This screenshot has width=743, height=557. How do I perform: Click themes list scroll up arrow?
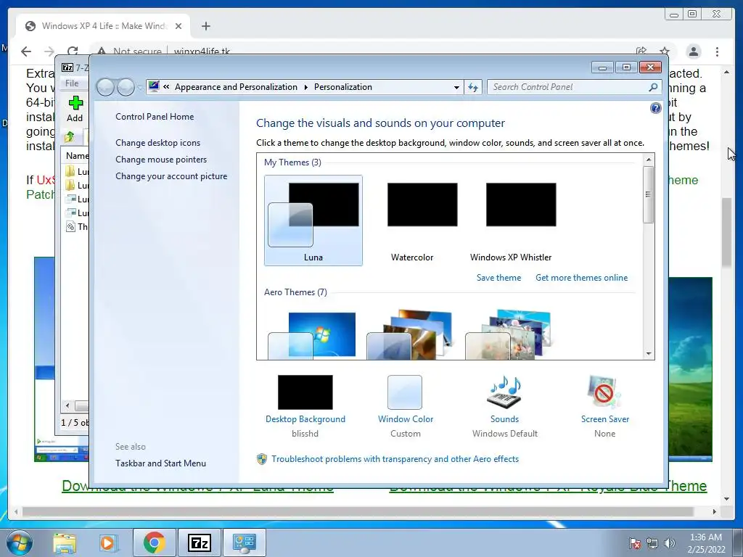(x=649, y=160)
